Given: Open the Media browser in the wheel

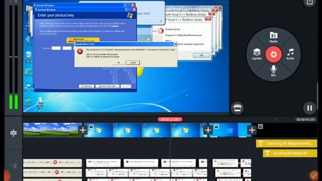Looking at the screenshot, I should pyautogui.click(x=273, y=37).
